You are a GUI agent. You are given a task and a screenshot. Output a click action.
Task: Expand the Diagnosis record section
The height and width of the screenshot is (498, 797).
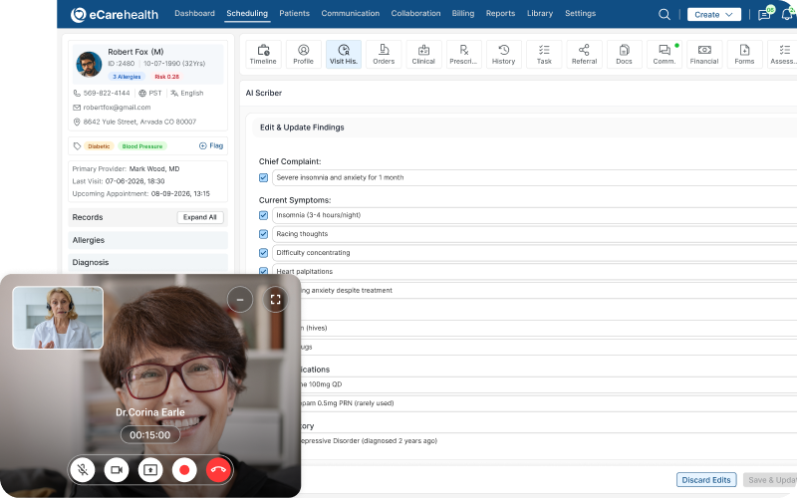[147, 263]
